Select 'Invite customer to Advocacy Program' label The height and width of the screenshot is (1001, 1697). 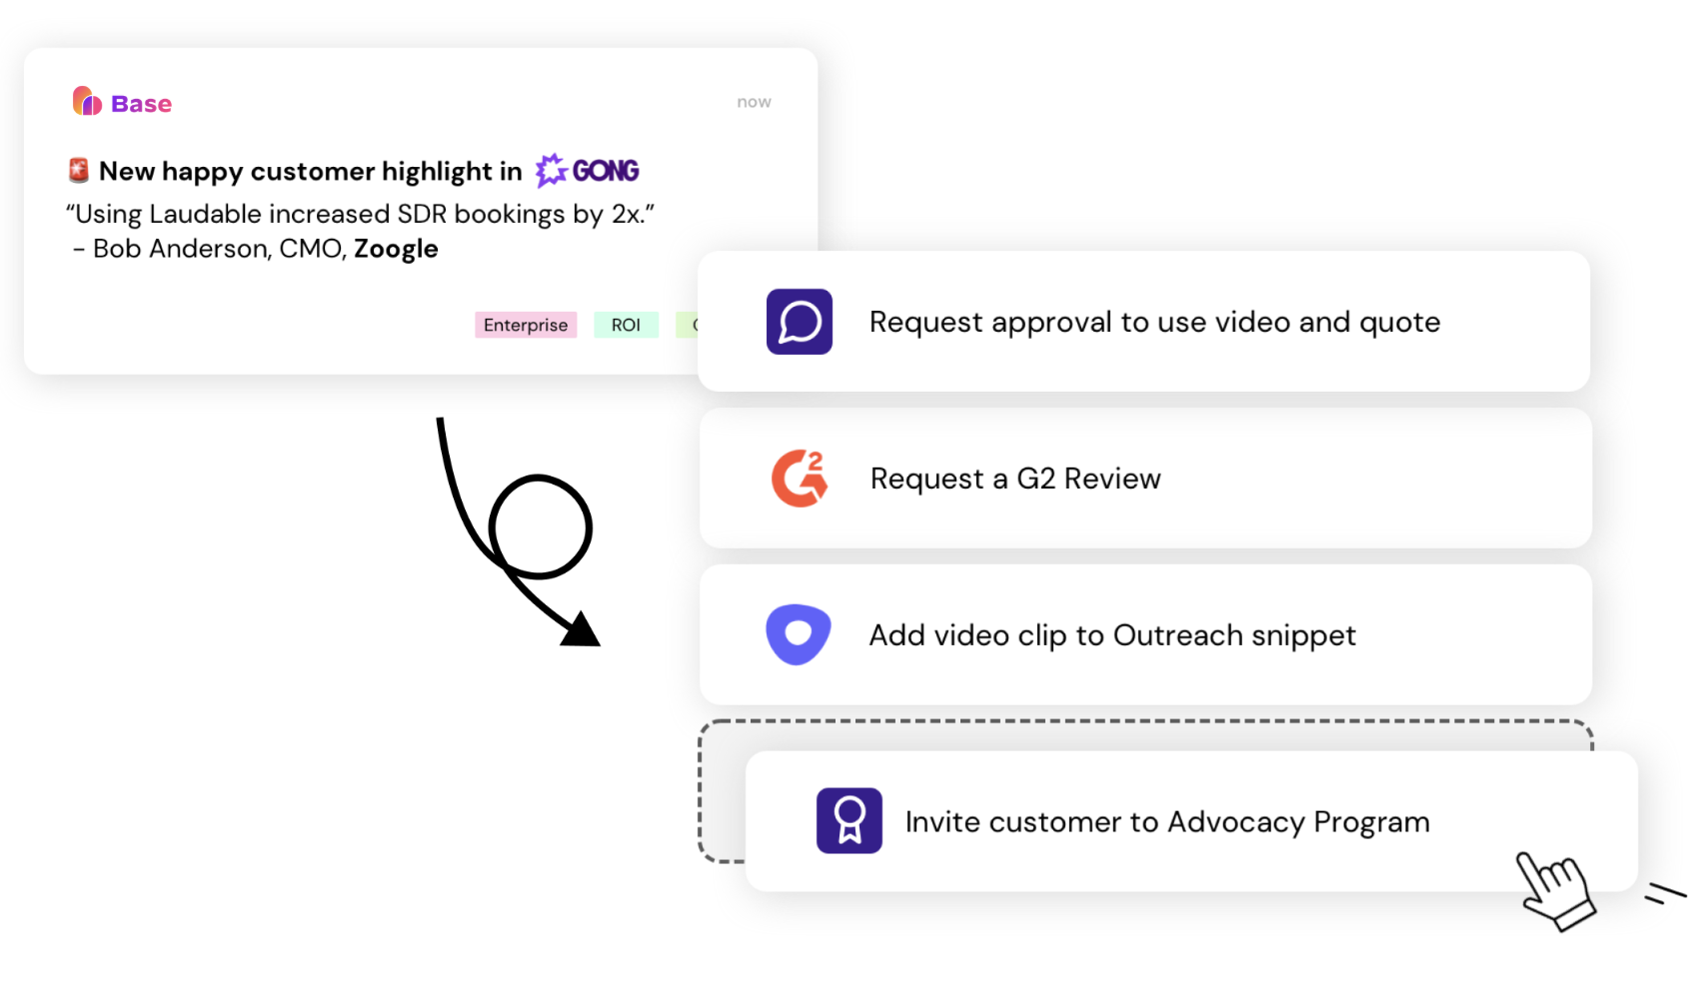[1167, 821]
